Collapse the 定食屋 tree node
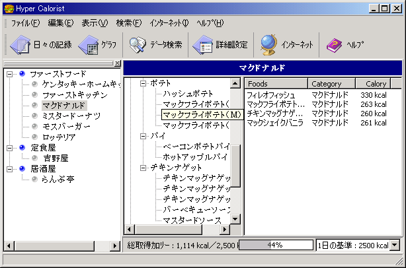Viewport: 406px width, 268px height. tap(9, 148)
